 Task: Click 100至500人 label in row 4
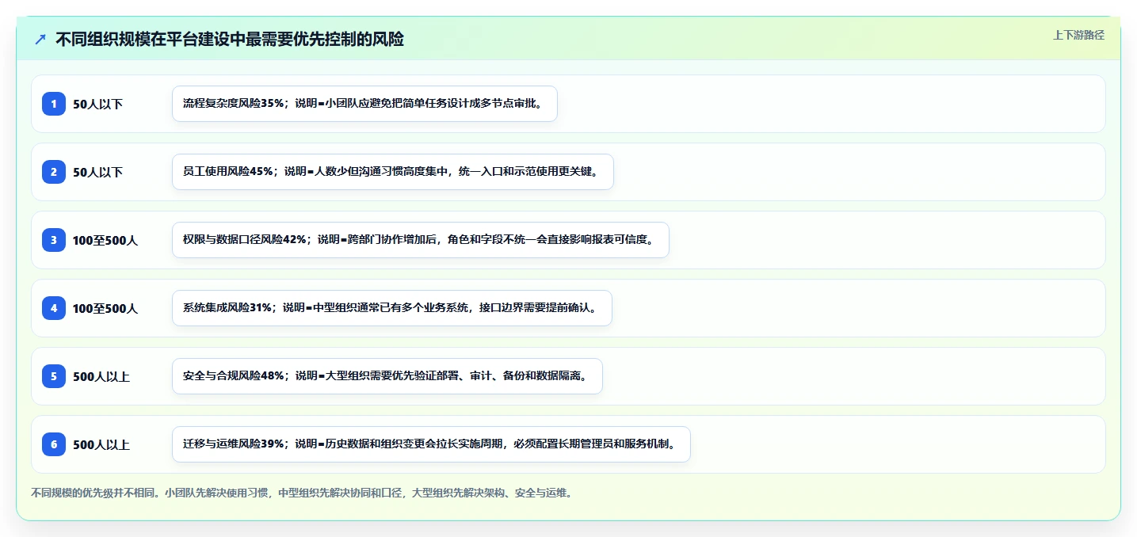click(105, 308)
